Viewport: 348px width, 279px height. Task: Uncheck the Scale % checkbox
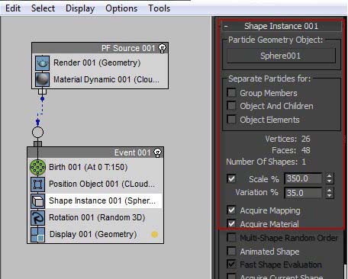pos(231,178)
